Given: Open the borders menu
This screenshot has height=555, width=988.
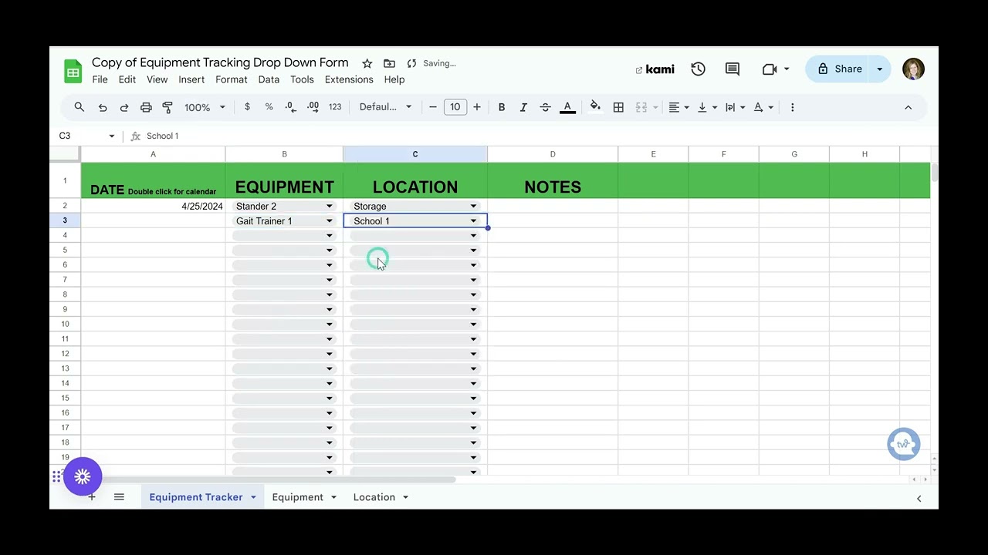Looking at the screenshot, I should pyautogui.click(x=618, y=107).
